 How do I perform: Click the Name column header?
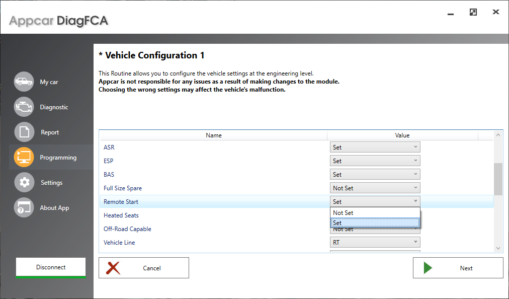[213, 135]
